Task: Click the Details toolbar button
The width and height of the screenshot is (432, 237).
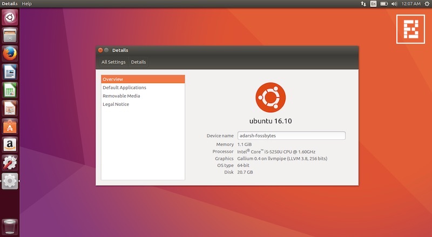Action: (138, 62)
